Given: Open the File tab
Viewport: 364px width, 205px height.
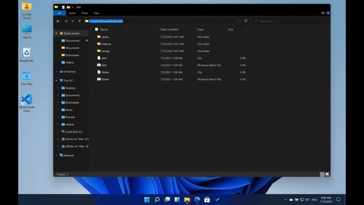Looking at the screenshot, I should 59,13.
